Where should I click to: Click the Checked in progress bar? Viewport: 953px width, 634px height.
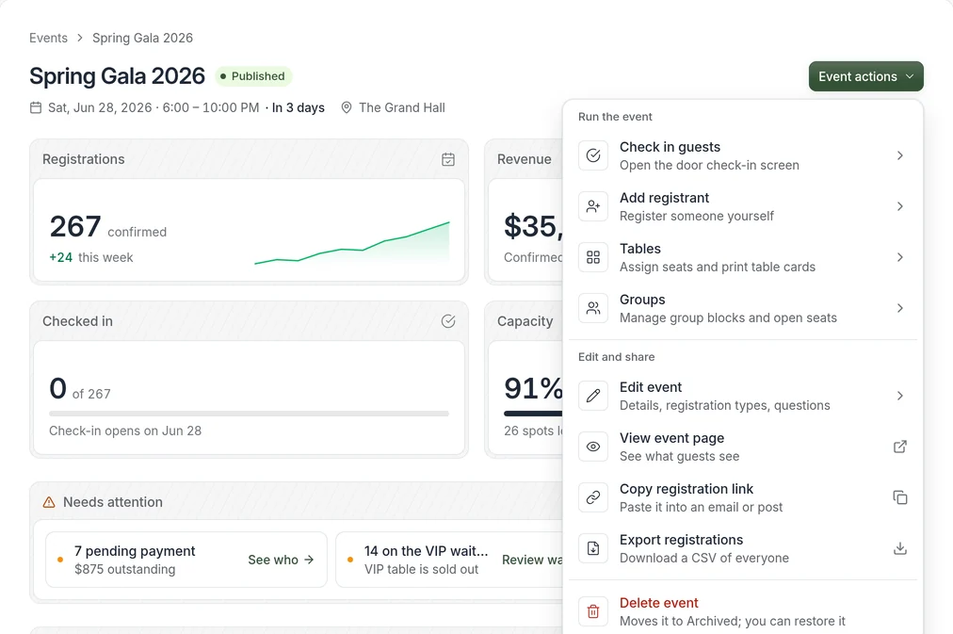[250, 414]
